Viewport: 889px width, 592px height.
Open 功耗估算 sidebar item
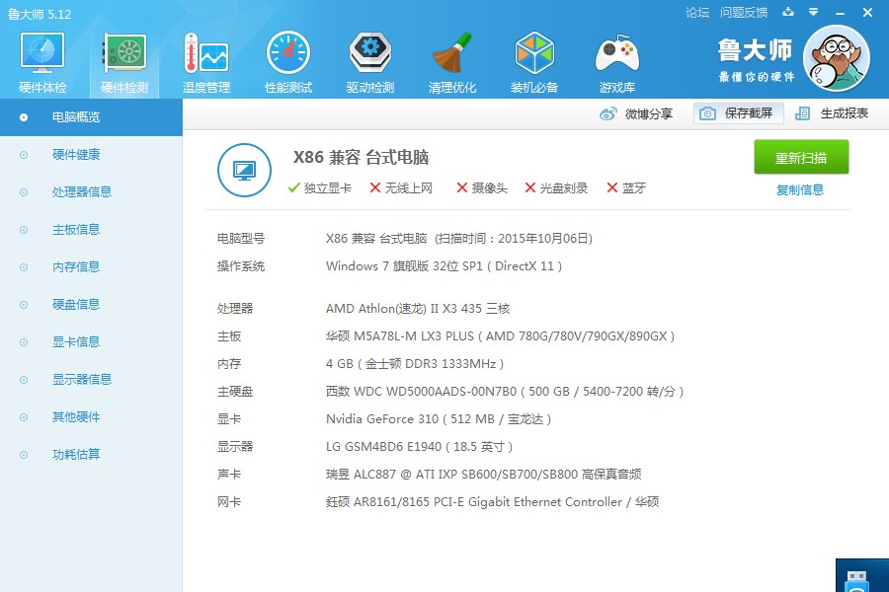76,455
